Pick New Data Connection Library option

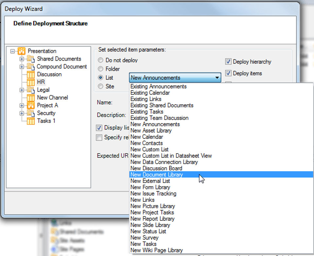click(x=221, y=162)
